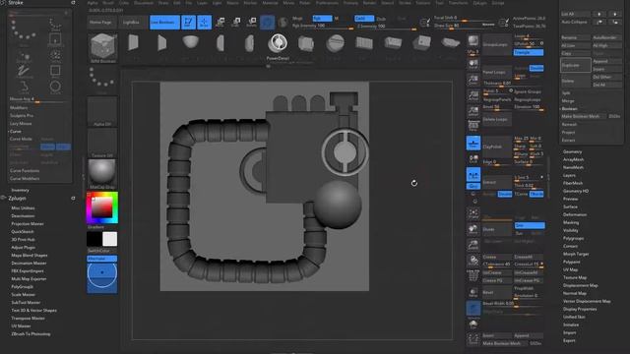Click the blue gizmo icon after Rotate
The width and height of the screenshot is (630, 354).
point(267,22)
